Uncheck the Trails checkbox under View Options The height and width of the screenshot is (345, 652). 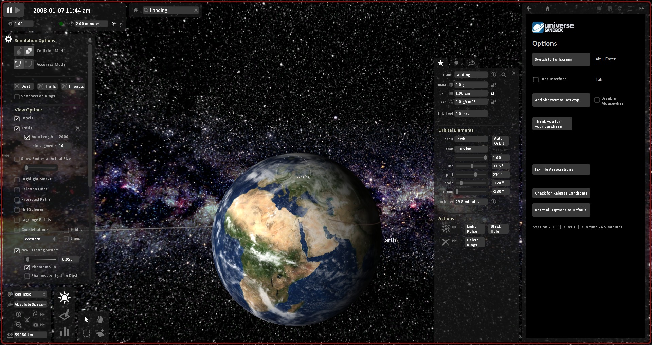[17, 129]
